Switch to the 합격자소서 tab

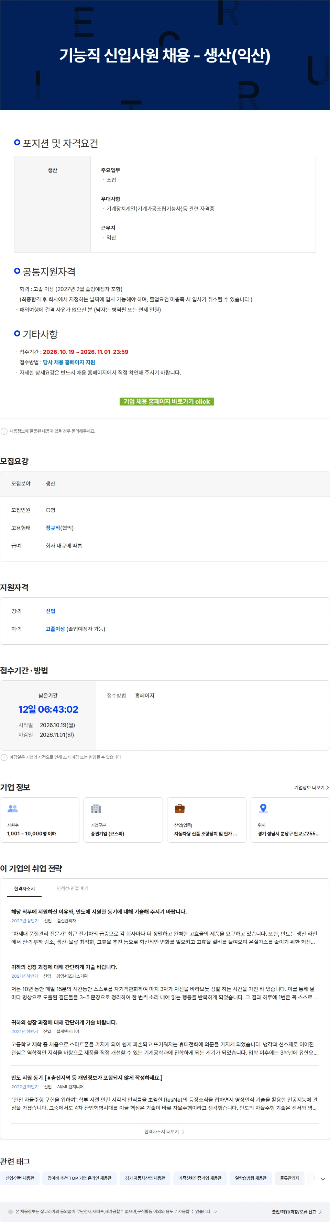coord(24,889)
